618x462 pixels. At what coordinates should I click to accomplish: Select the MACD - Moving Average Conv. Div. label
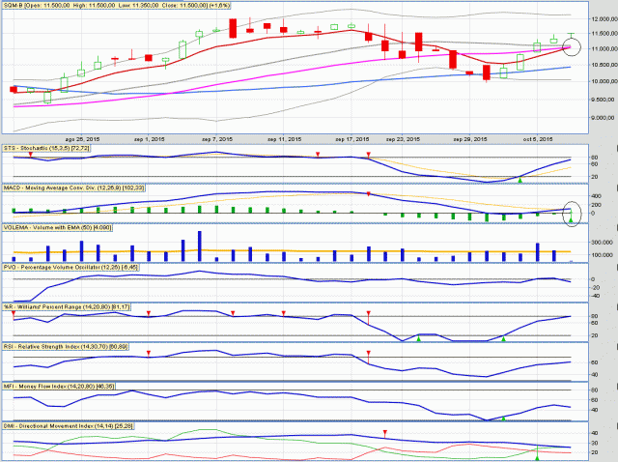pyautogui.click(x=74, y=188)
